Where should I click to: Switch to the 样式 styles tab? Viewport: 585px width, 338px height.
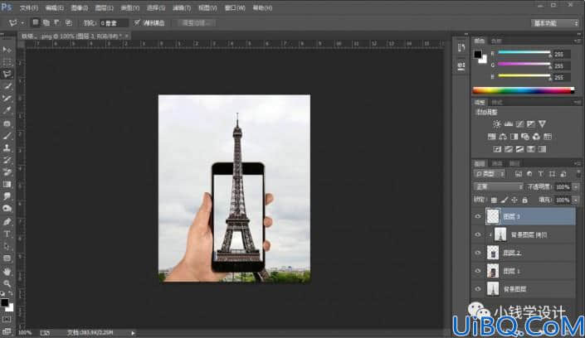[x=496, y=102]
